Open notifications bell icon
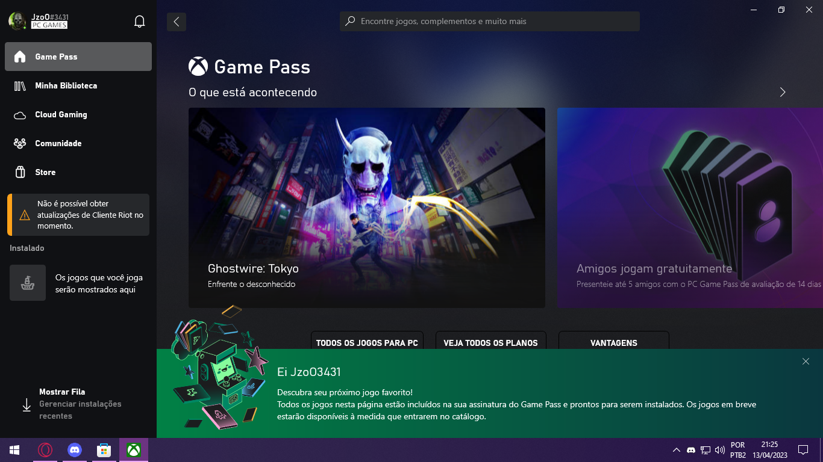The width and height of the screenshot is (823, 462). pyautogui.click(x=139, y=22)
